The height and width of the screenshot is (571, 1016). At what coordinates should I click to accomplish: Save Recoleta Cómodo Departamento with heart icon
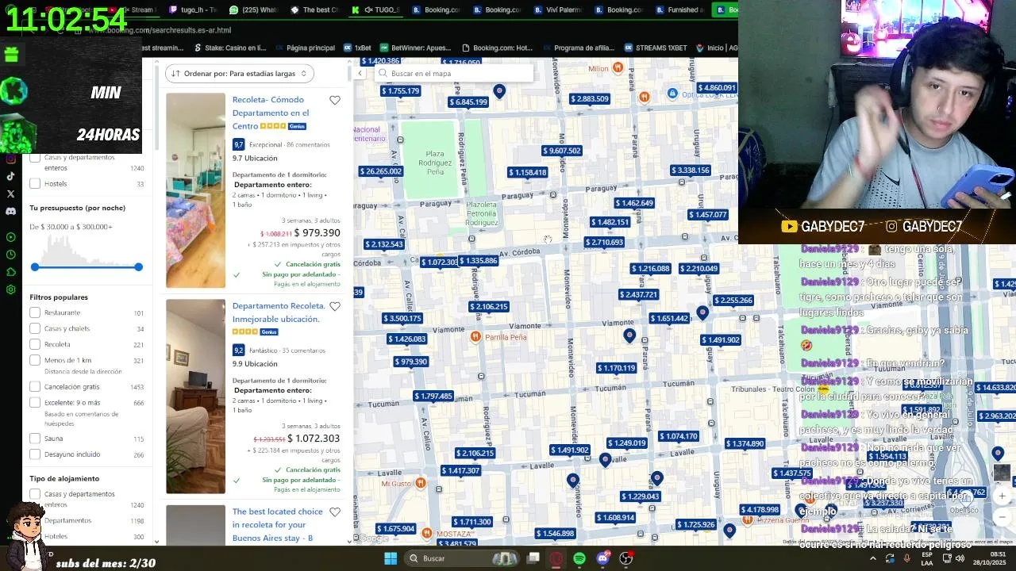(x=335, y=101)
